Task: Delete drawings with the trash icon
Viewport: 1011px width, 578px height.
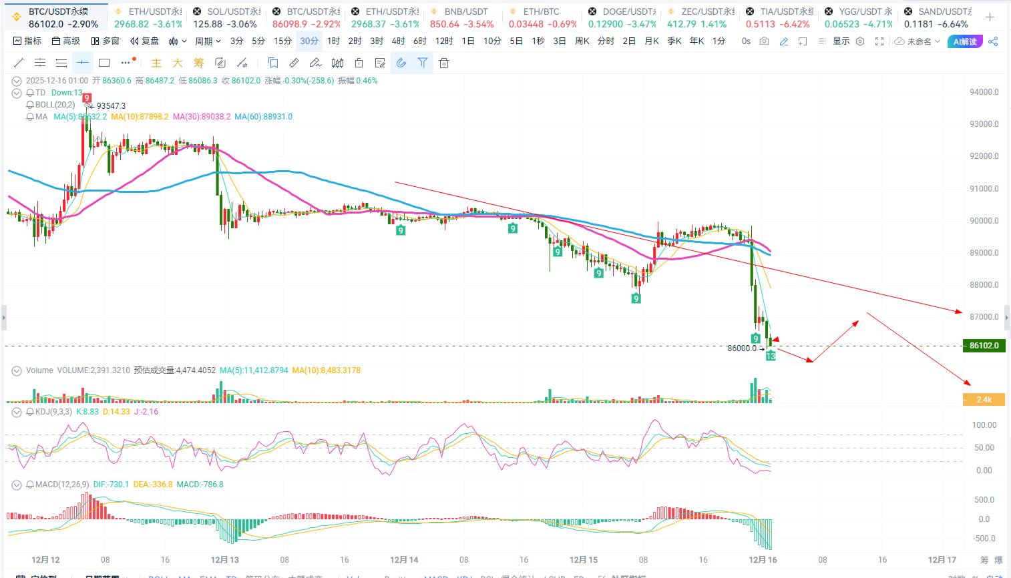Action: tap(444, 63)
